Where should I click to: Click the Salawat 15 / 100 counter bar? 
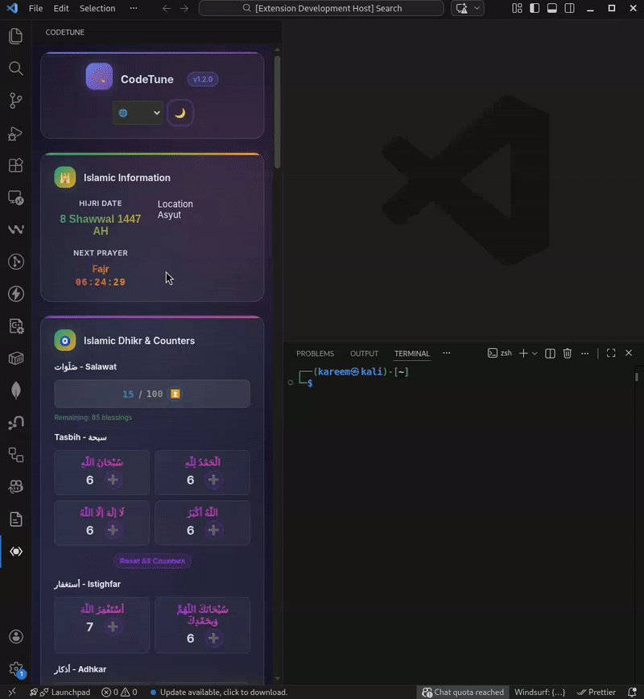coord(152,394)
